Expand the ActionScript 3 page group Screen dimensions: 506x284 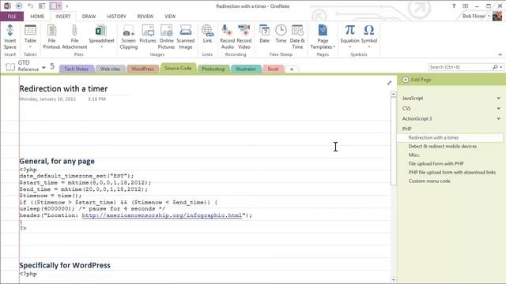(x=499, y=119)
